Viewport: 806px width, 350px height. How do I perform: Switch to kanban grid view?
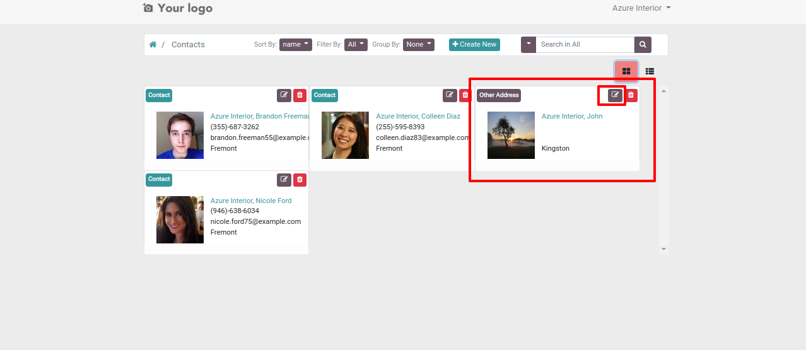tap(626, 71)
